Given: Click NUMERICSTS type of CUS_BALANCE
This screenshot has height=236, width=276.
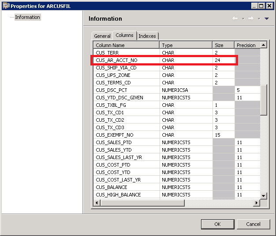Looking at the screenshot, I should coord(176,187).
